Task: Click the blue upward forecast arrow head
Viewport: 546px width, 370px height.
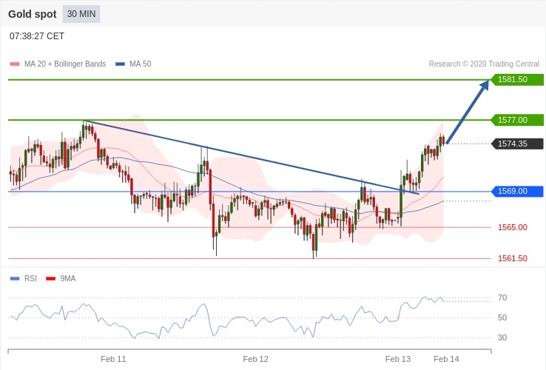Action: [484, 86]
